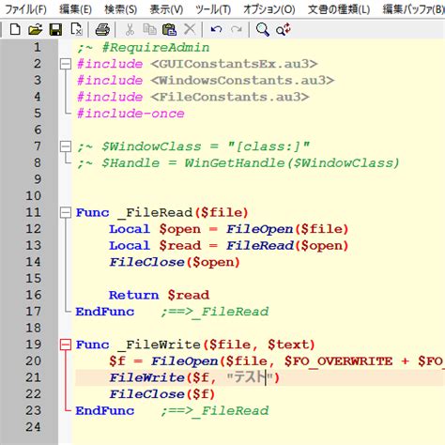Viewport: 445px width, 445px height.
Task: Click the Copy toolbar icon
Action: pos(149,29)
